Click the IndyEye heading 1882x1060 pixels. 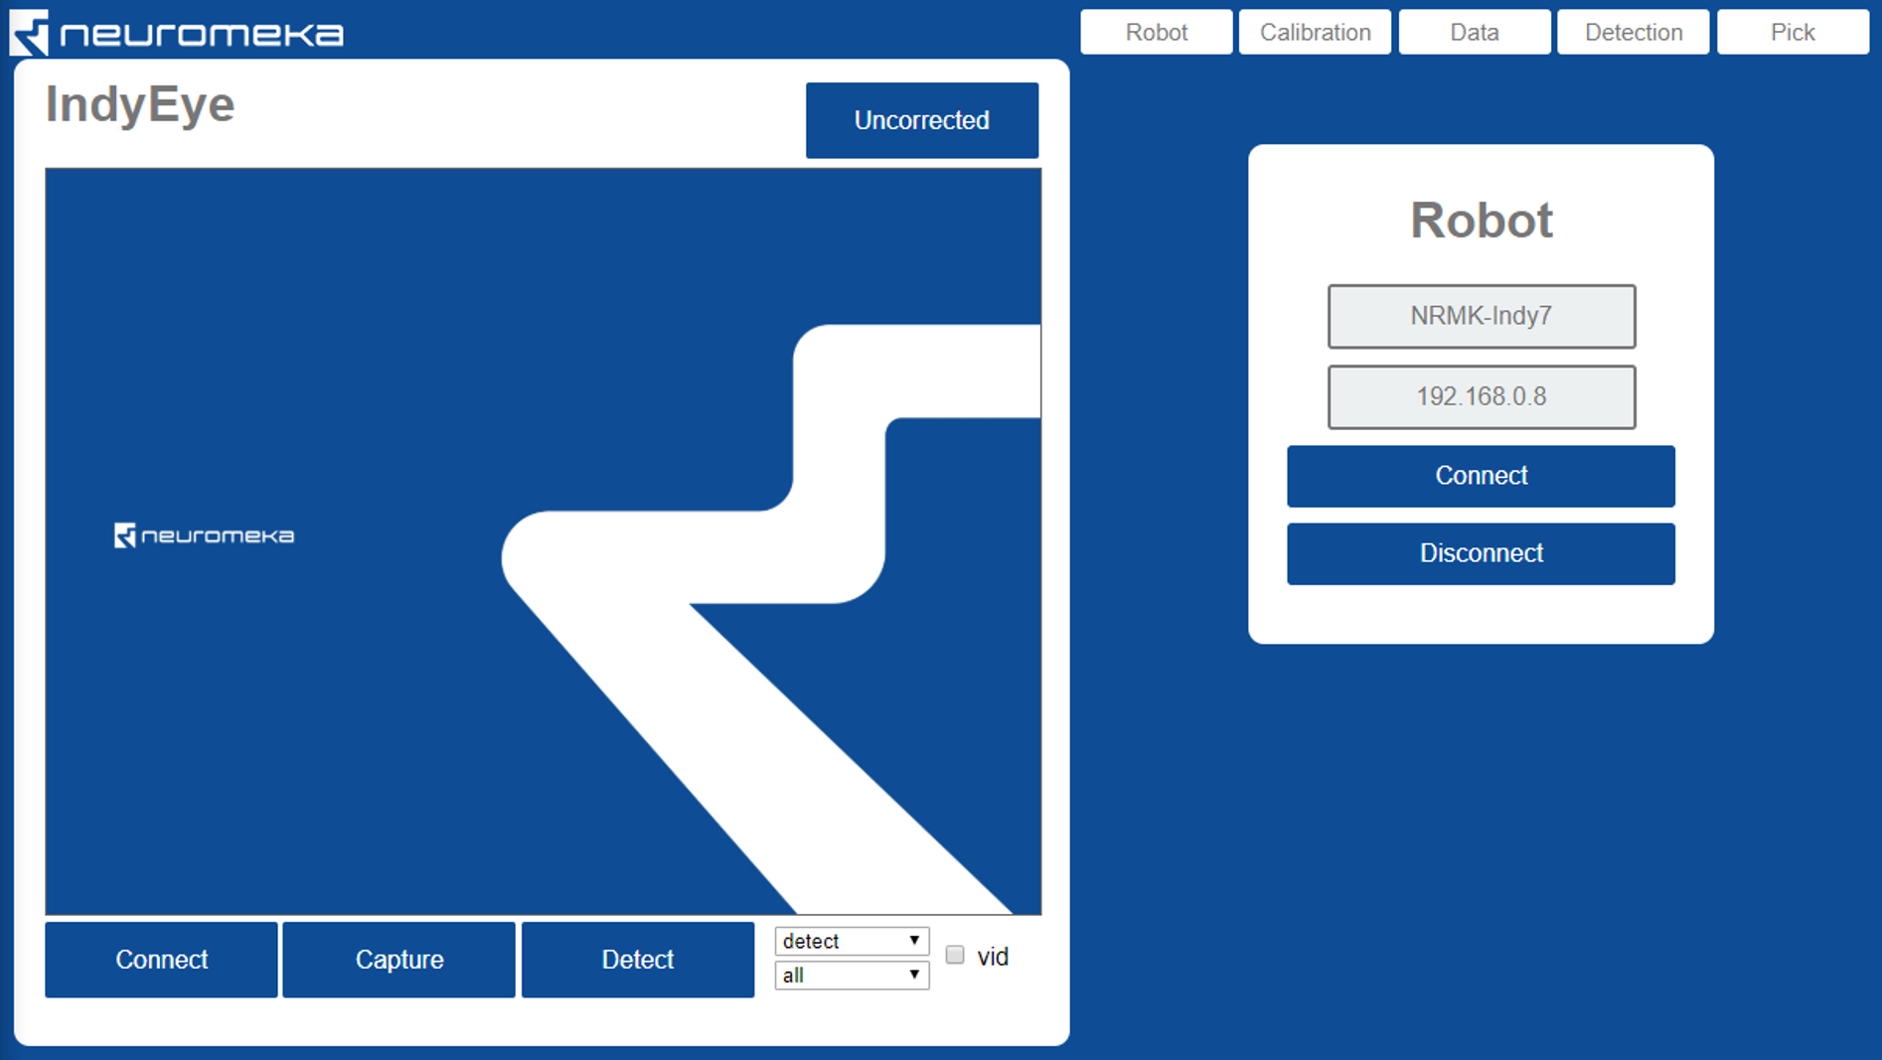pos(140,105)
